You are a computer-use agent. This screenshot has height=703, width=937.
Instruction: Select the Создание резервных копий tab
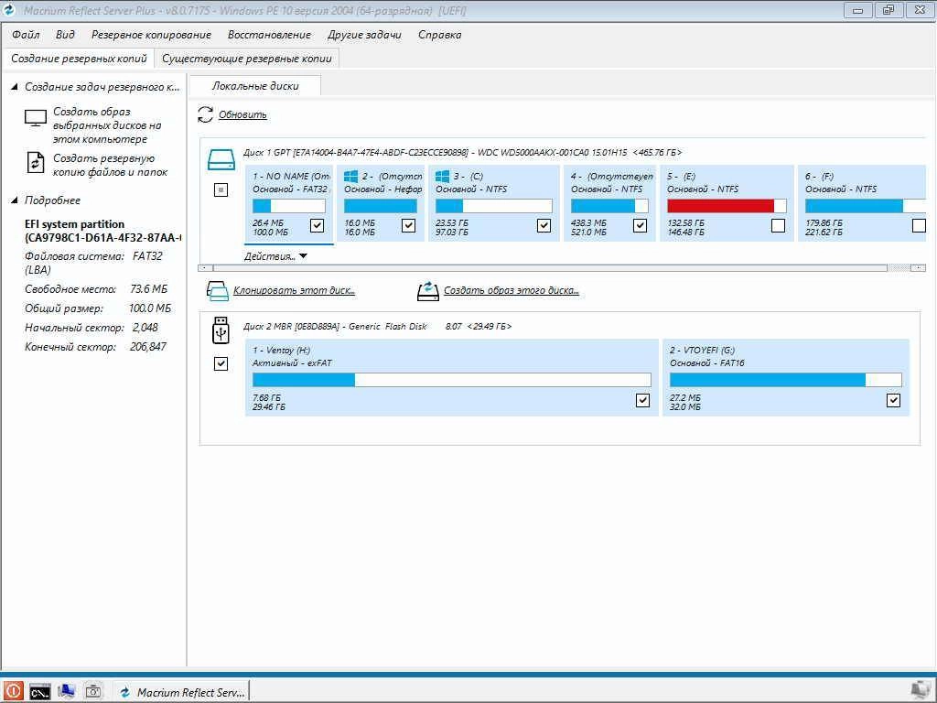79,59
